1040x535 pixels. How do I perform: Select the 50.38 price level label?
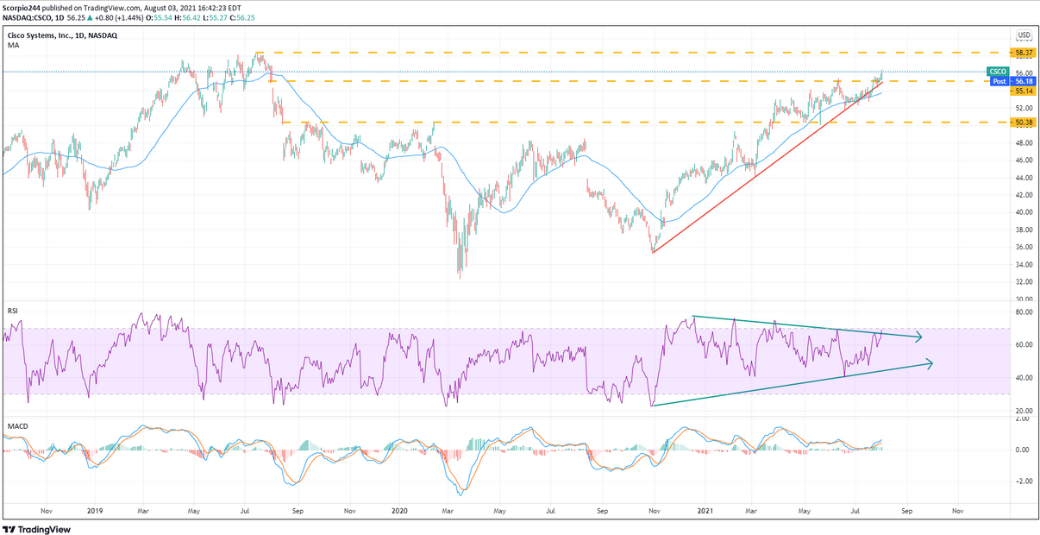[1024, 123]
